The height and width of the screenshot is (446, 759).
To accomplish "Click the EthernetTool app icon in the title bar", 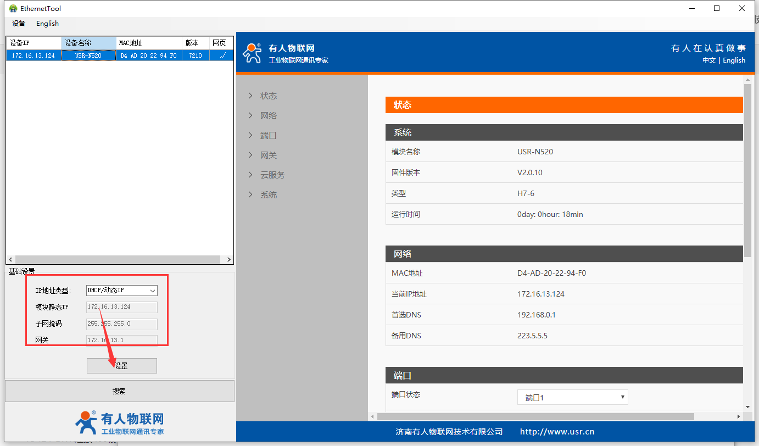I will click(13, 8).
